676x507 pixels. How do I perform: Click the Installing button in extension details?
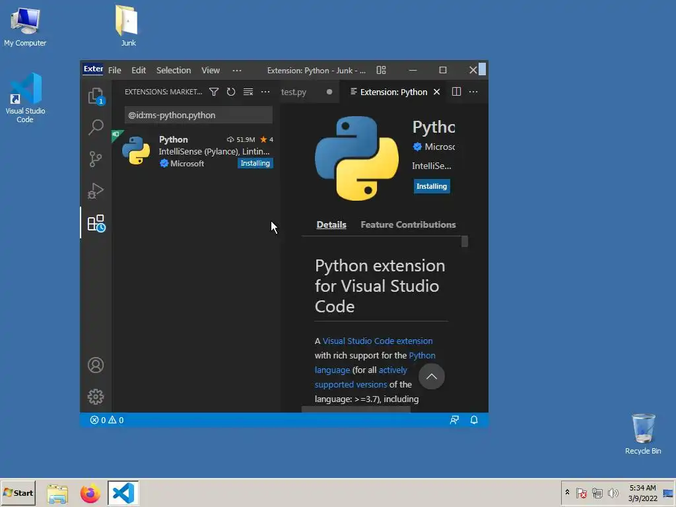[x=432, y=186]
